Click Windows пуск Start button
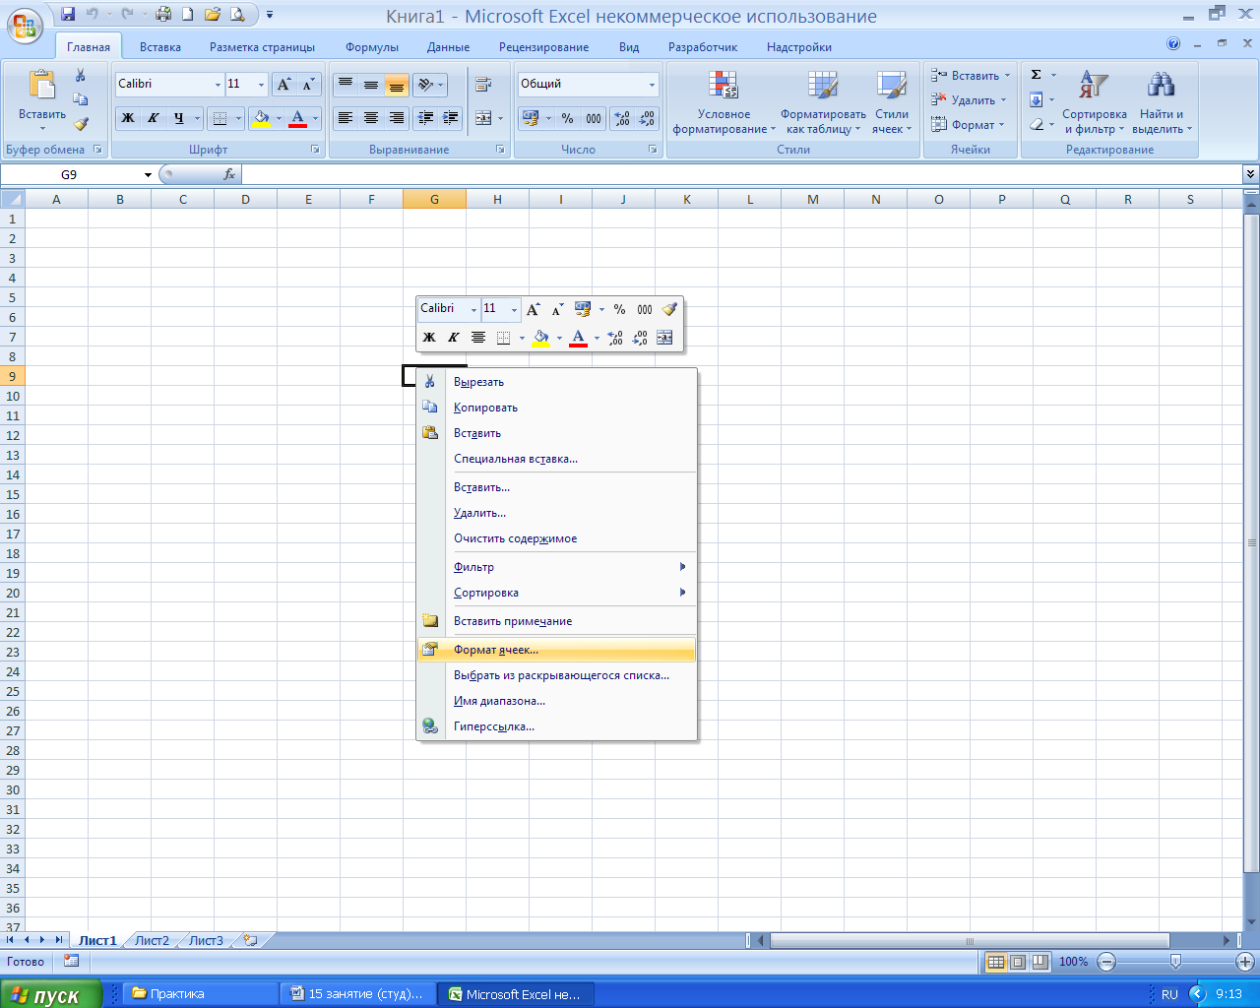Viewport: 1260px width, 1008px height. [x=51, y=994]
